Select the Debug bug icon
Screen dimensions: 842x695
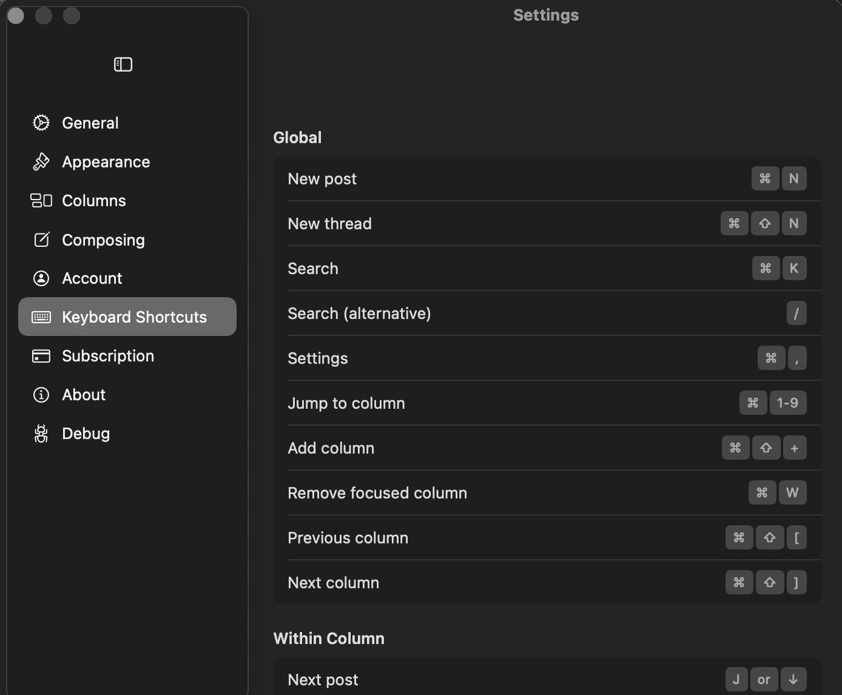click(x=41, y=433)
